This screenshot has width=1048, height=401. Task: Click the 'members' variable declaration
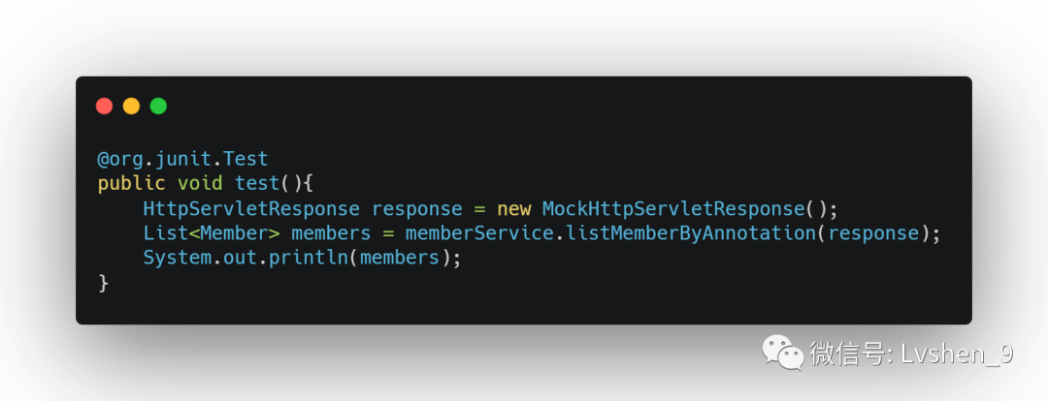point(331,232)
